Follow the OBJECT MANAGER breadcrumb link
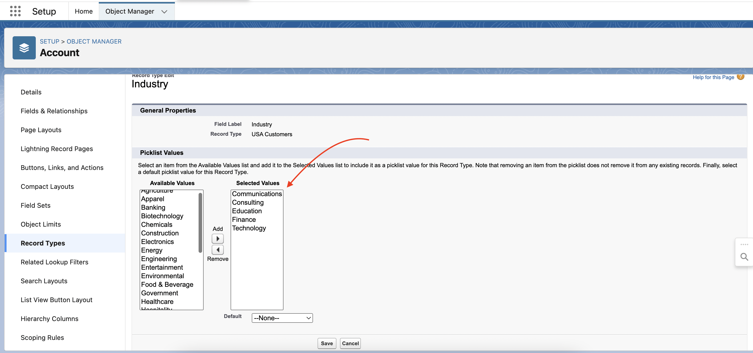The width and height of the screenshot is (753, 353). pyautogui.click(x=94, y=41)
